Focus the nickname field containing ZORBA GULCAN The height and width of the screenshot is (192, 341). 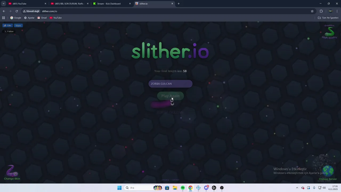[x=170, y=84]
